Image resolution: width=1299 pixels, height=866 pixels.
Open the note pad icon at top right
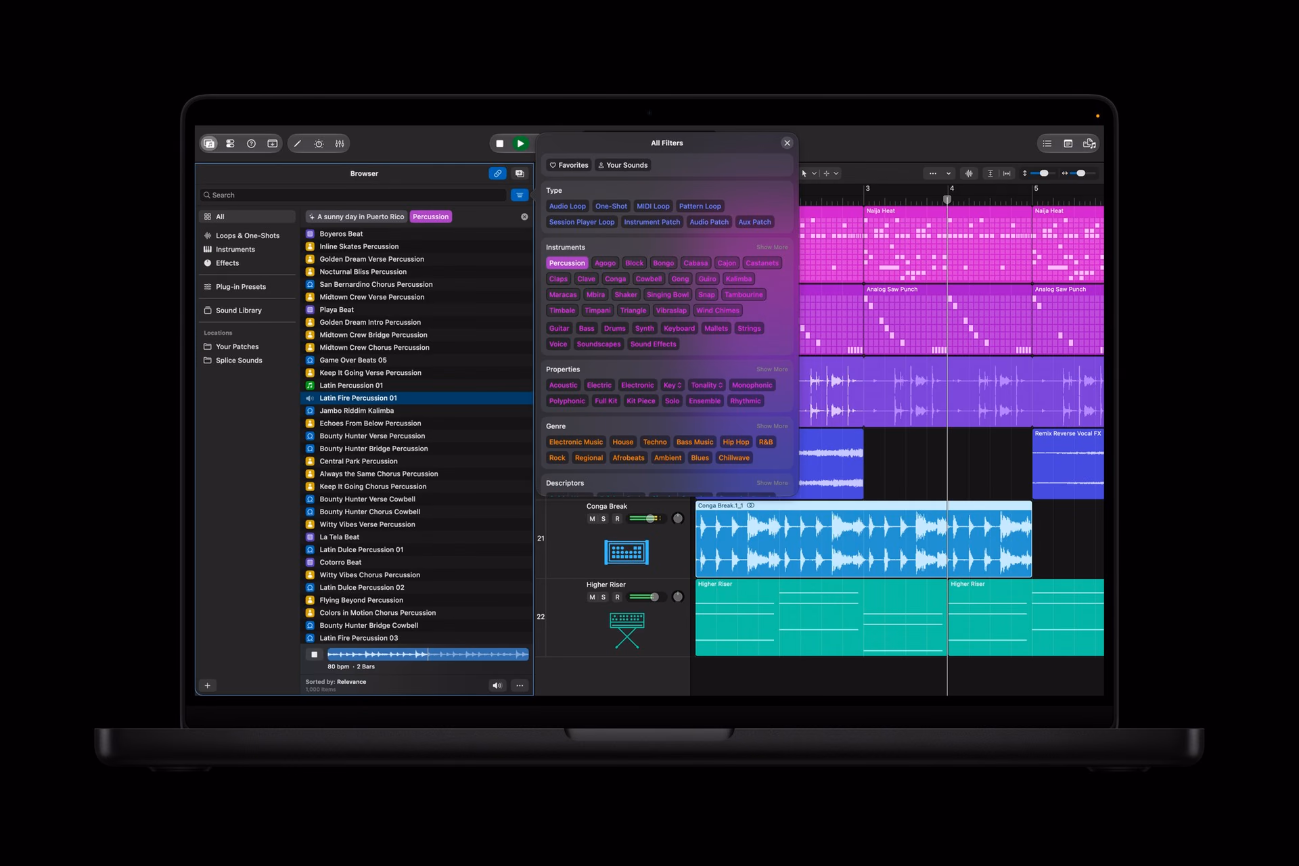coord(1068,143)
